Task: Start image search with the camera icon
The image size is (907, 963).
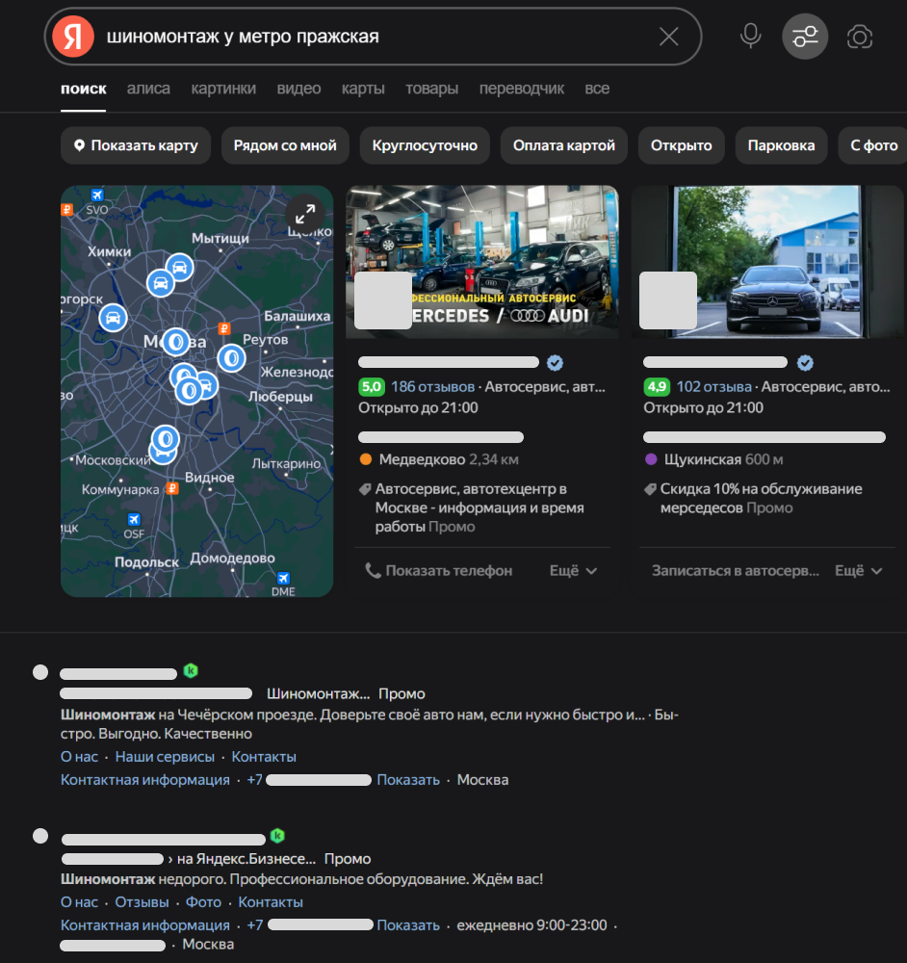Action: point(859,36)
